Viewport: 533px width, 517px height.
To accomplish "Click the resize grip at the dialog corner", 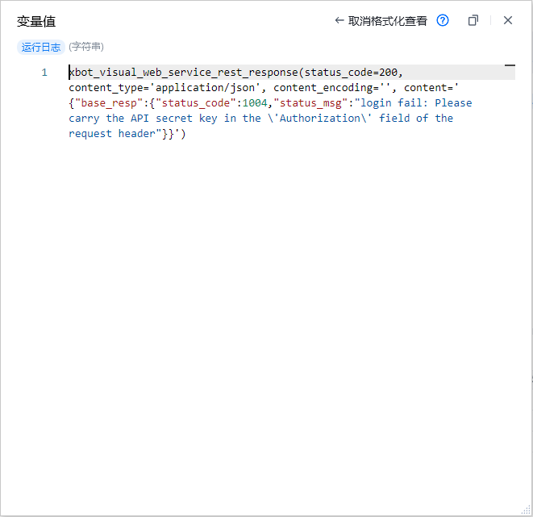I will [527, 511].
